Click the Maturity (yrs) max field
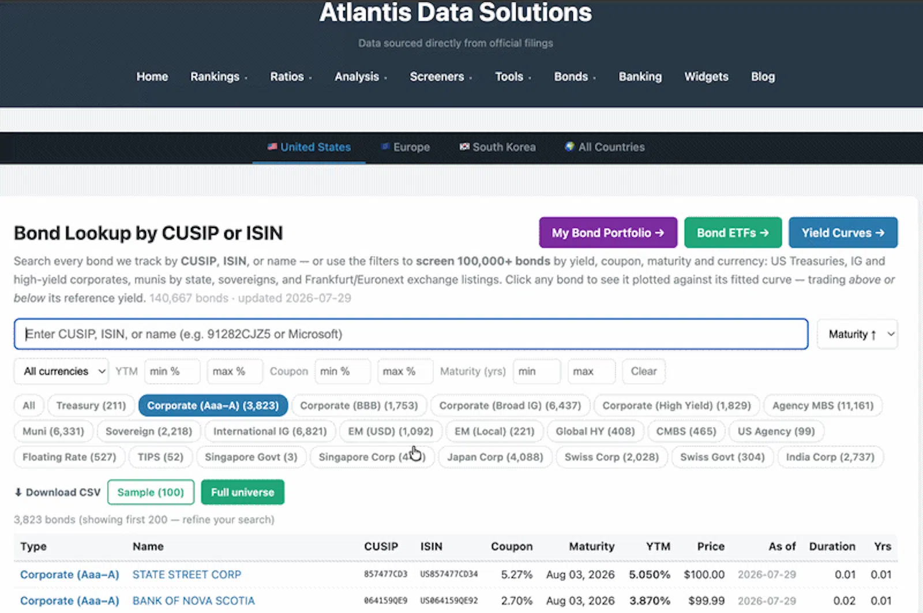Viewport: 923px width, 613px height. pos(591,371)
